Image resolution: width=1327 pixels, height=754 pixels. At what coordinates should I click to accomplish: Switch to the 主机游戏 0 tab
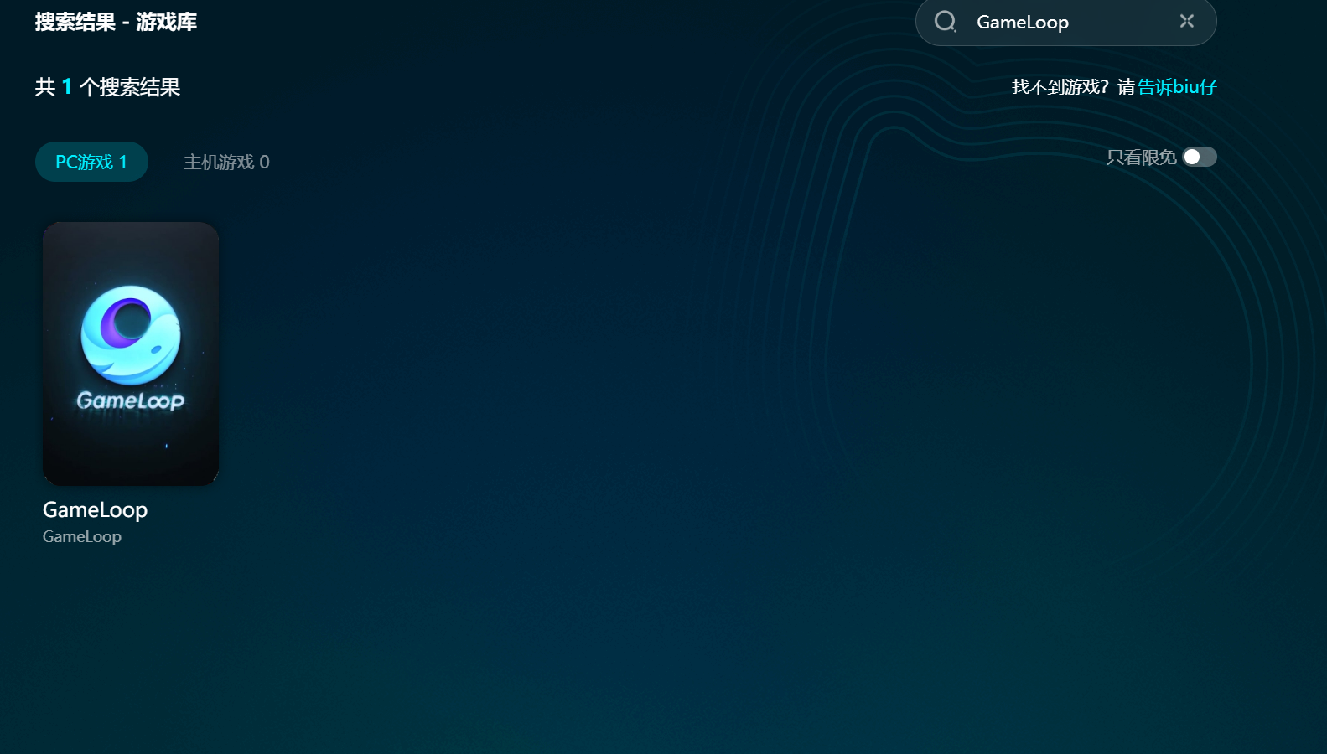coord(226,162)
